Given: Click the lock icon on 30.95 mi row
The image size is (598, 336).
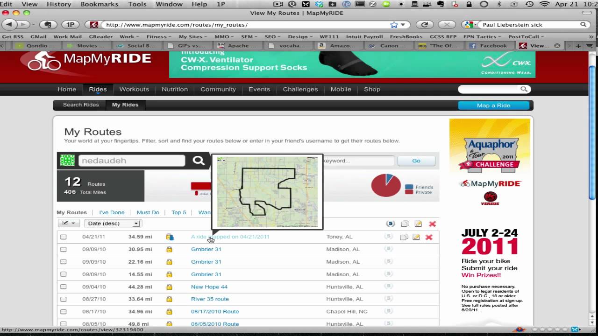Looking at the screenshot, I should tap(169, 249).
